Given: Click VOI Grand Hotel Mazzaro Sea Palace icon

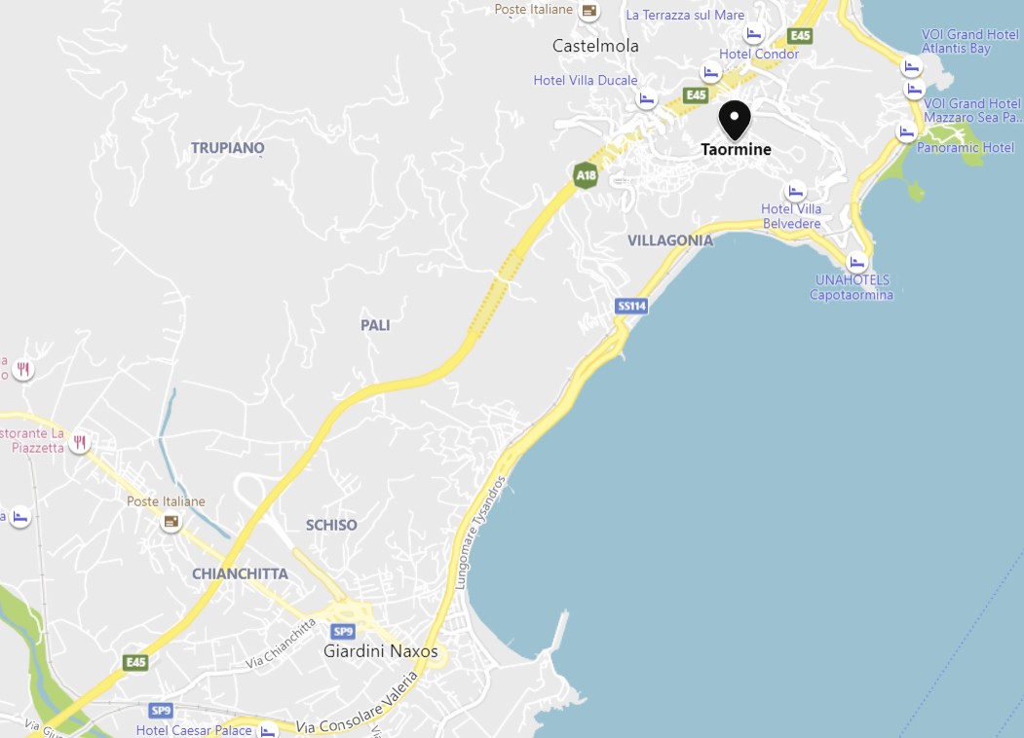Looking at the screenshot, I should [915, 89].
